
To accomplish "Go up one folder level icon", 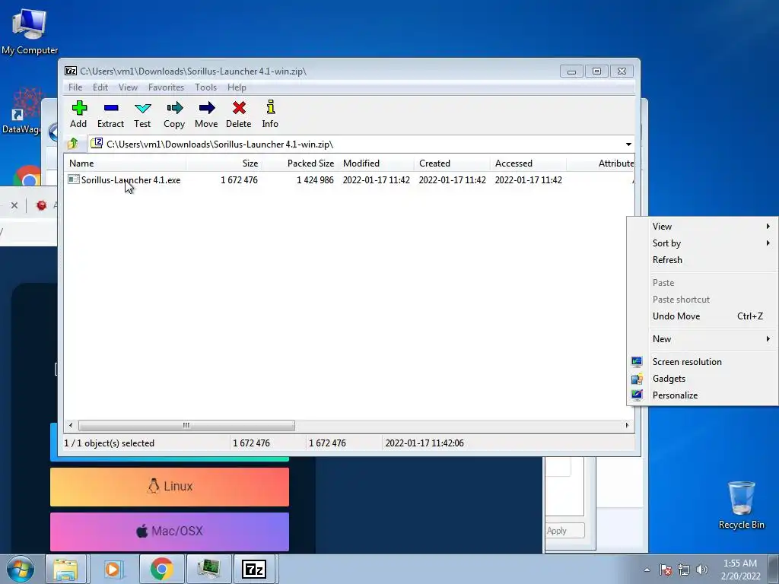I will tap(73, 144).
